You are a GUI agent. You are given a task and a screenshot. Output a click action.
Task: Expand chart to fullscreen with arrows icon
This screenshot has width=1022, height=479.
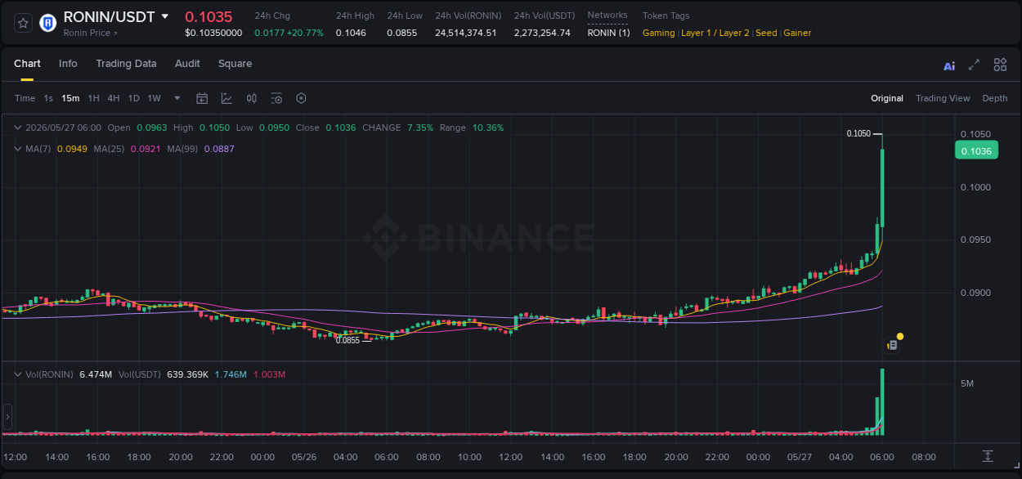pyautogui.click(x=974, y=65)
